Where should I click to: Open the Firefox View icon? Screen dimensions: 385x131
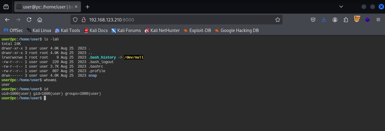coord(6,7)
